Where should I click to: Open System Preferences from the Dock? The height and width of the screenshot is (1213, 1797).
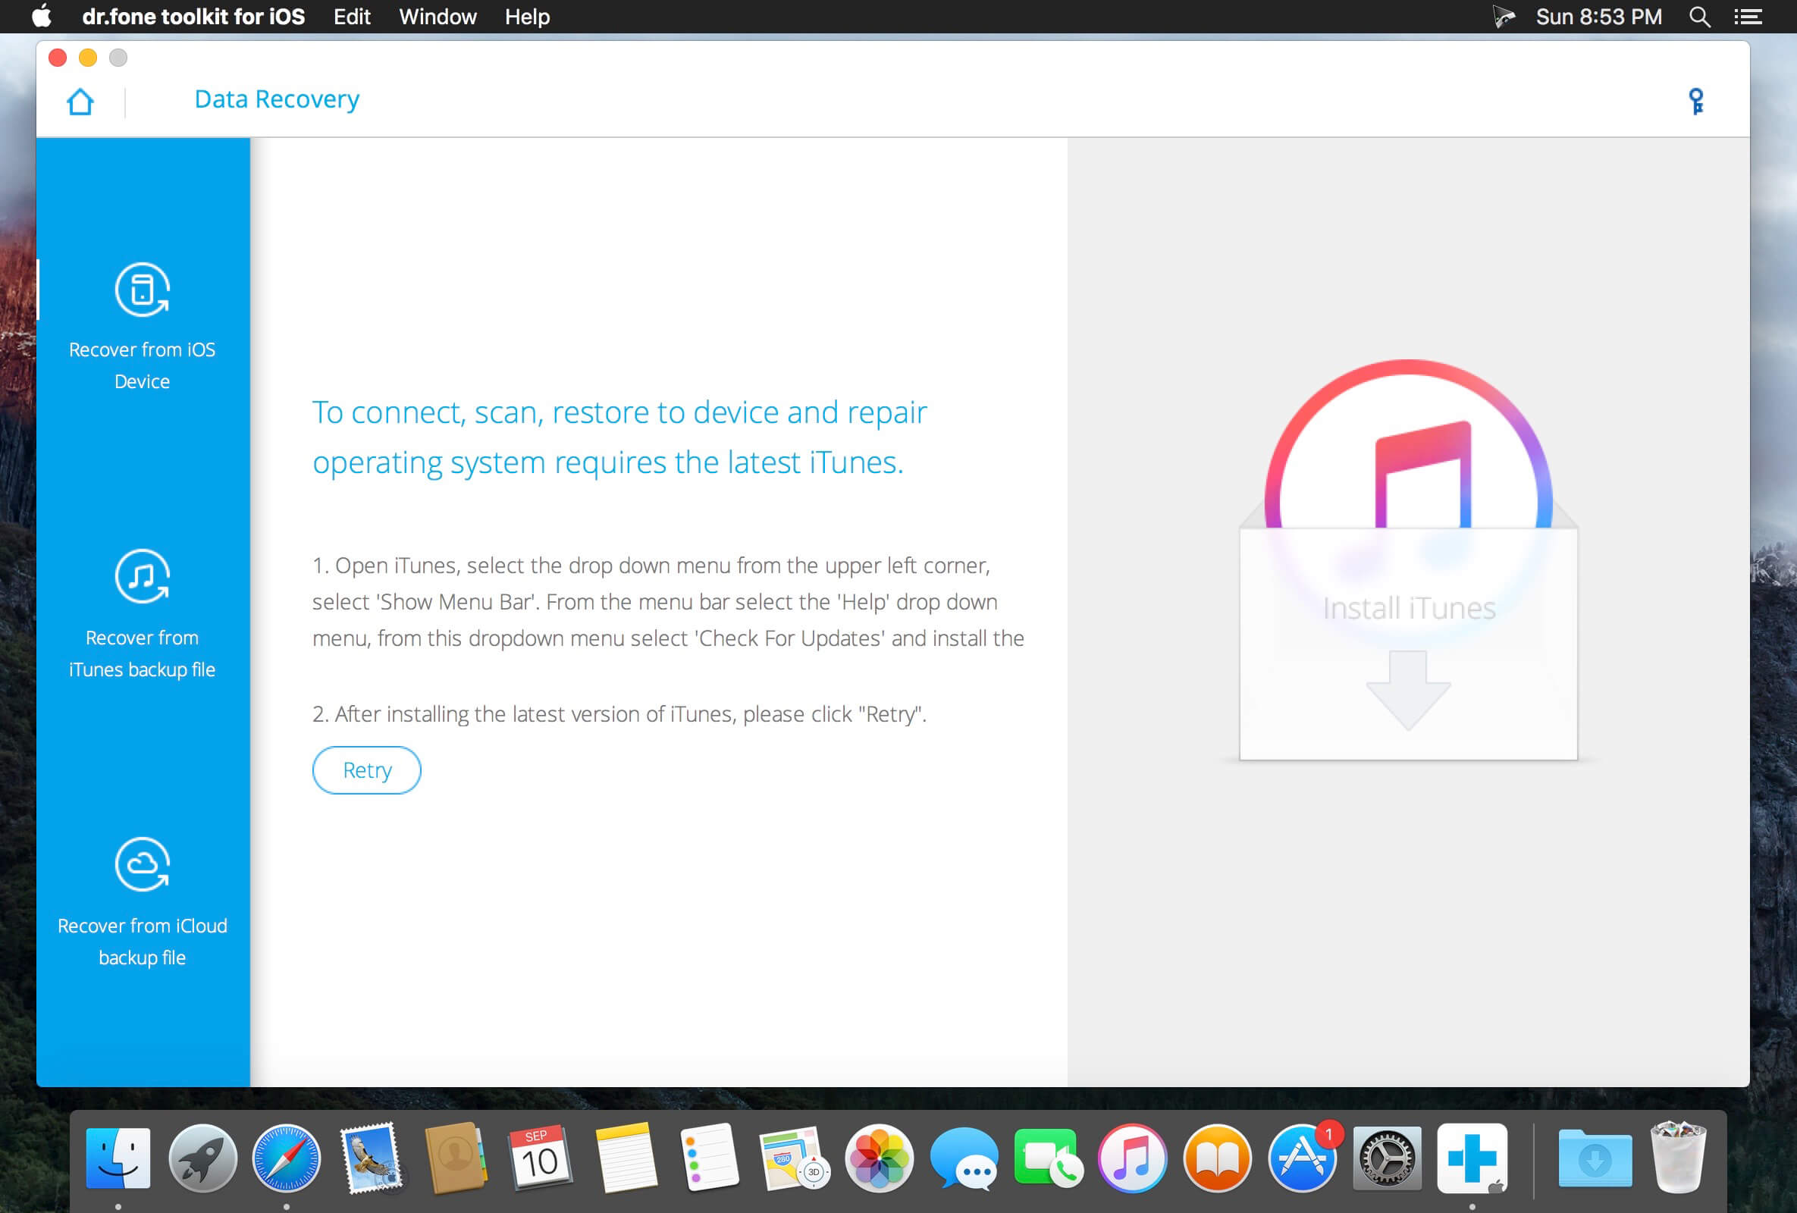click(1388, 1158)
